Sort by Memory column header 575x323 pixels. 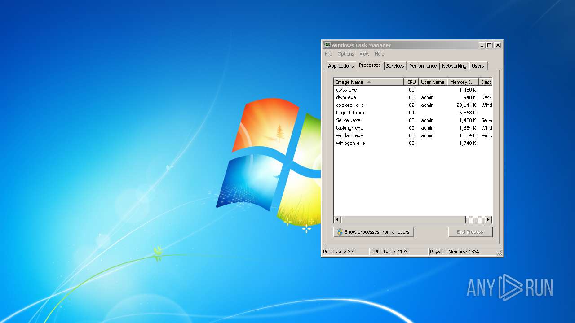point(463,82)
